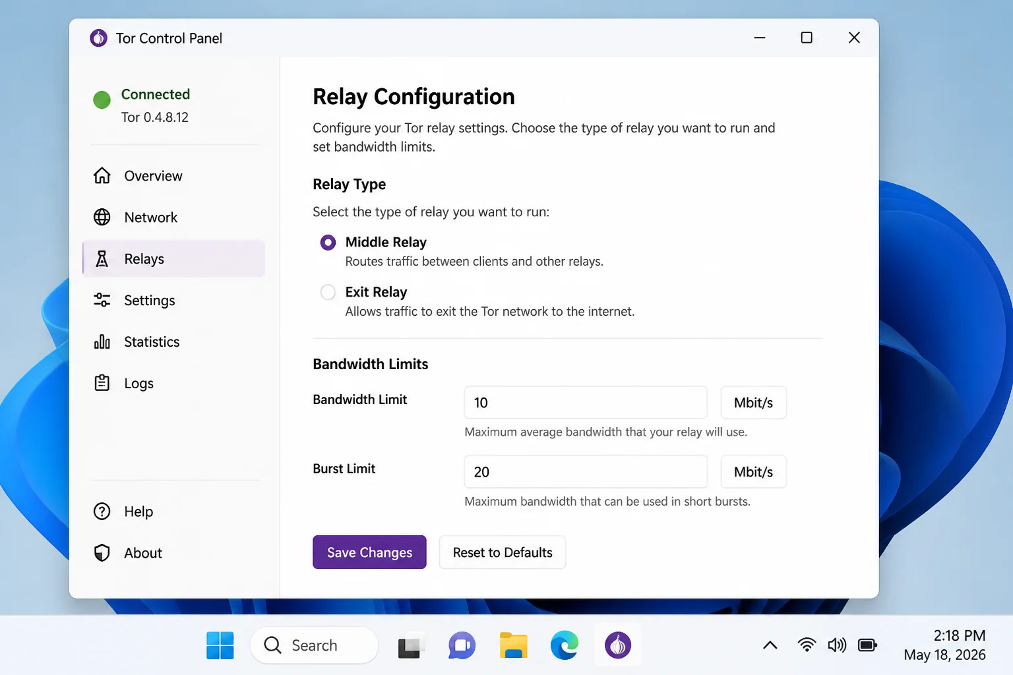Open the clock showing 2:18 PM

click(x=945, y=645)
